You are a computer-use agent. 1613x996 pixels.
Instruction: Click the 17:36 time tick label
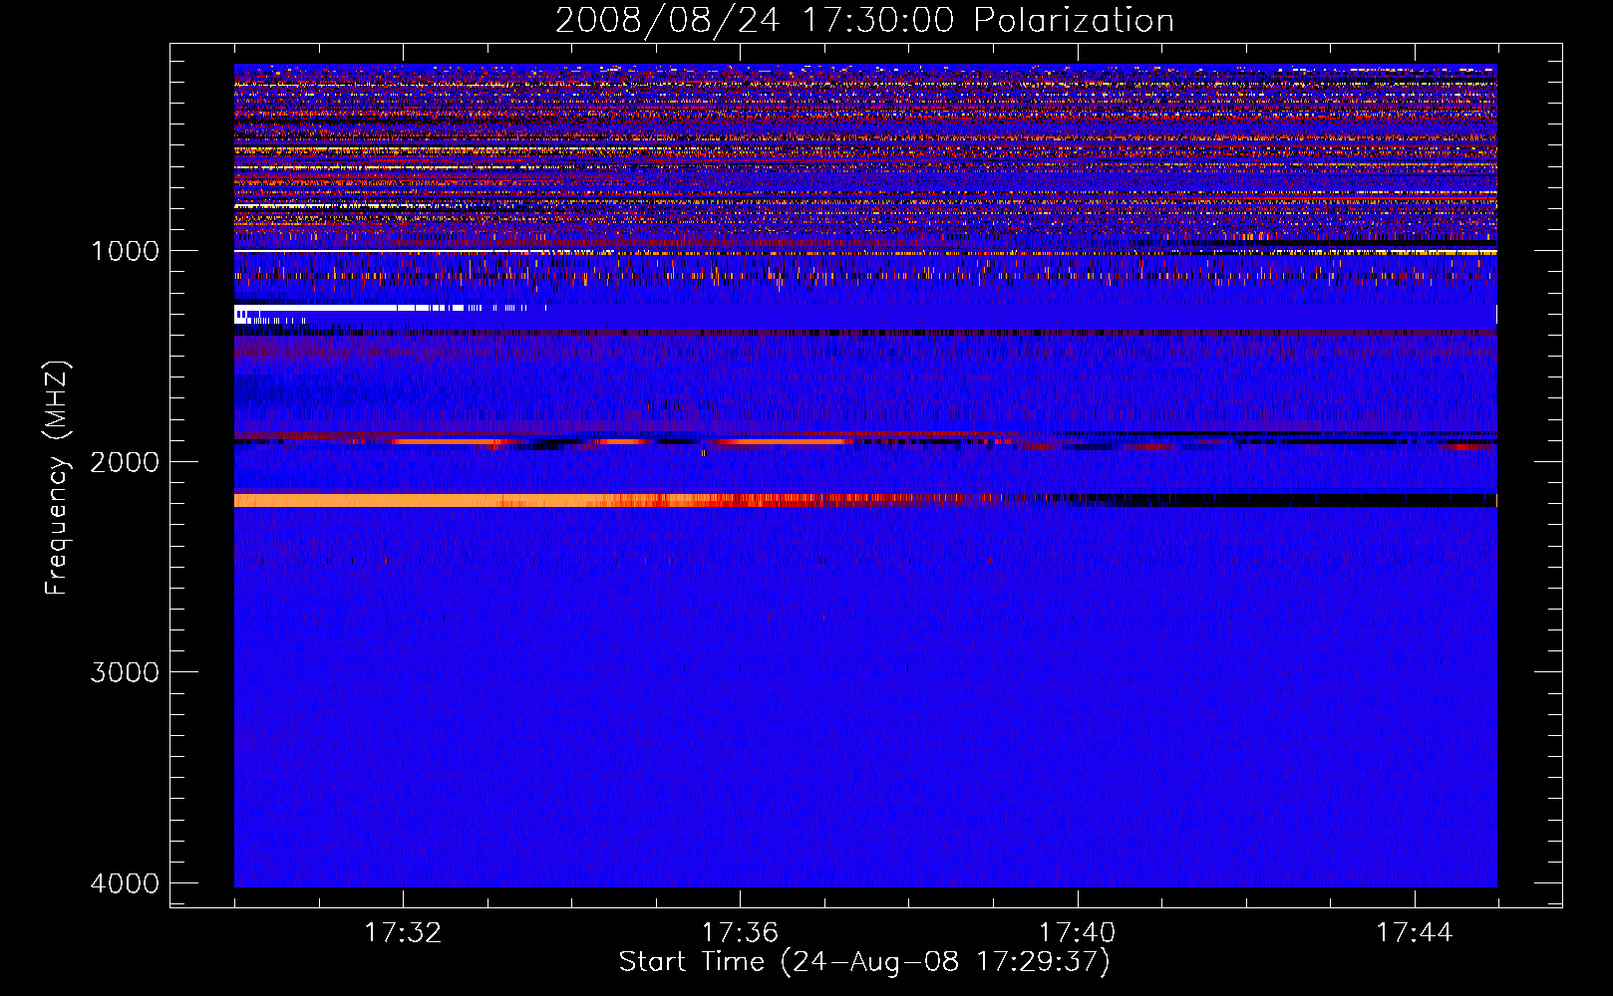tap(740, 933)
